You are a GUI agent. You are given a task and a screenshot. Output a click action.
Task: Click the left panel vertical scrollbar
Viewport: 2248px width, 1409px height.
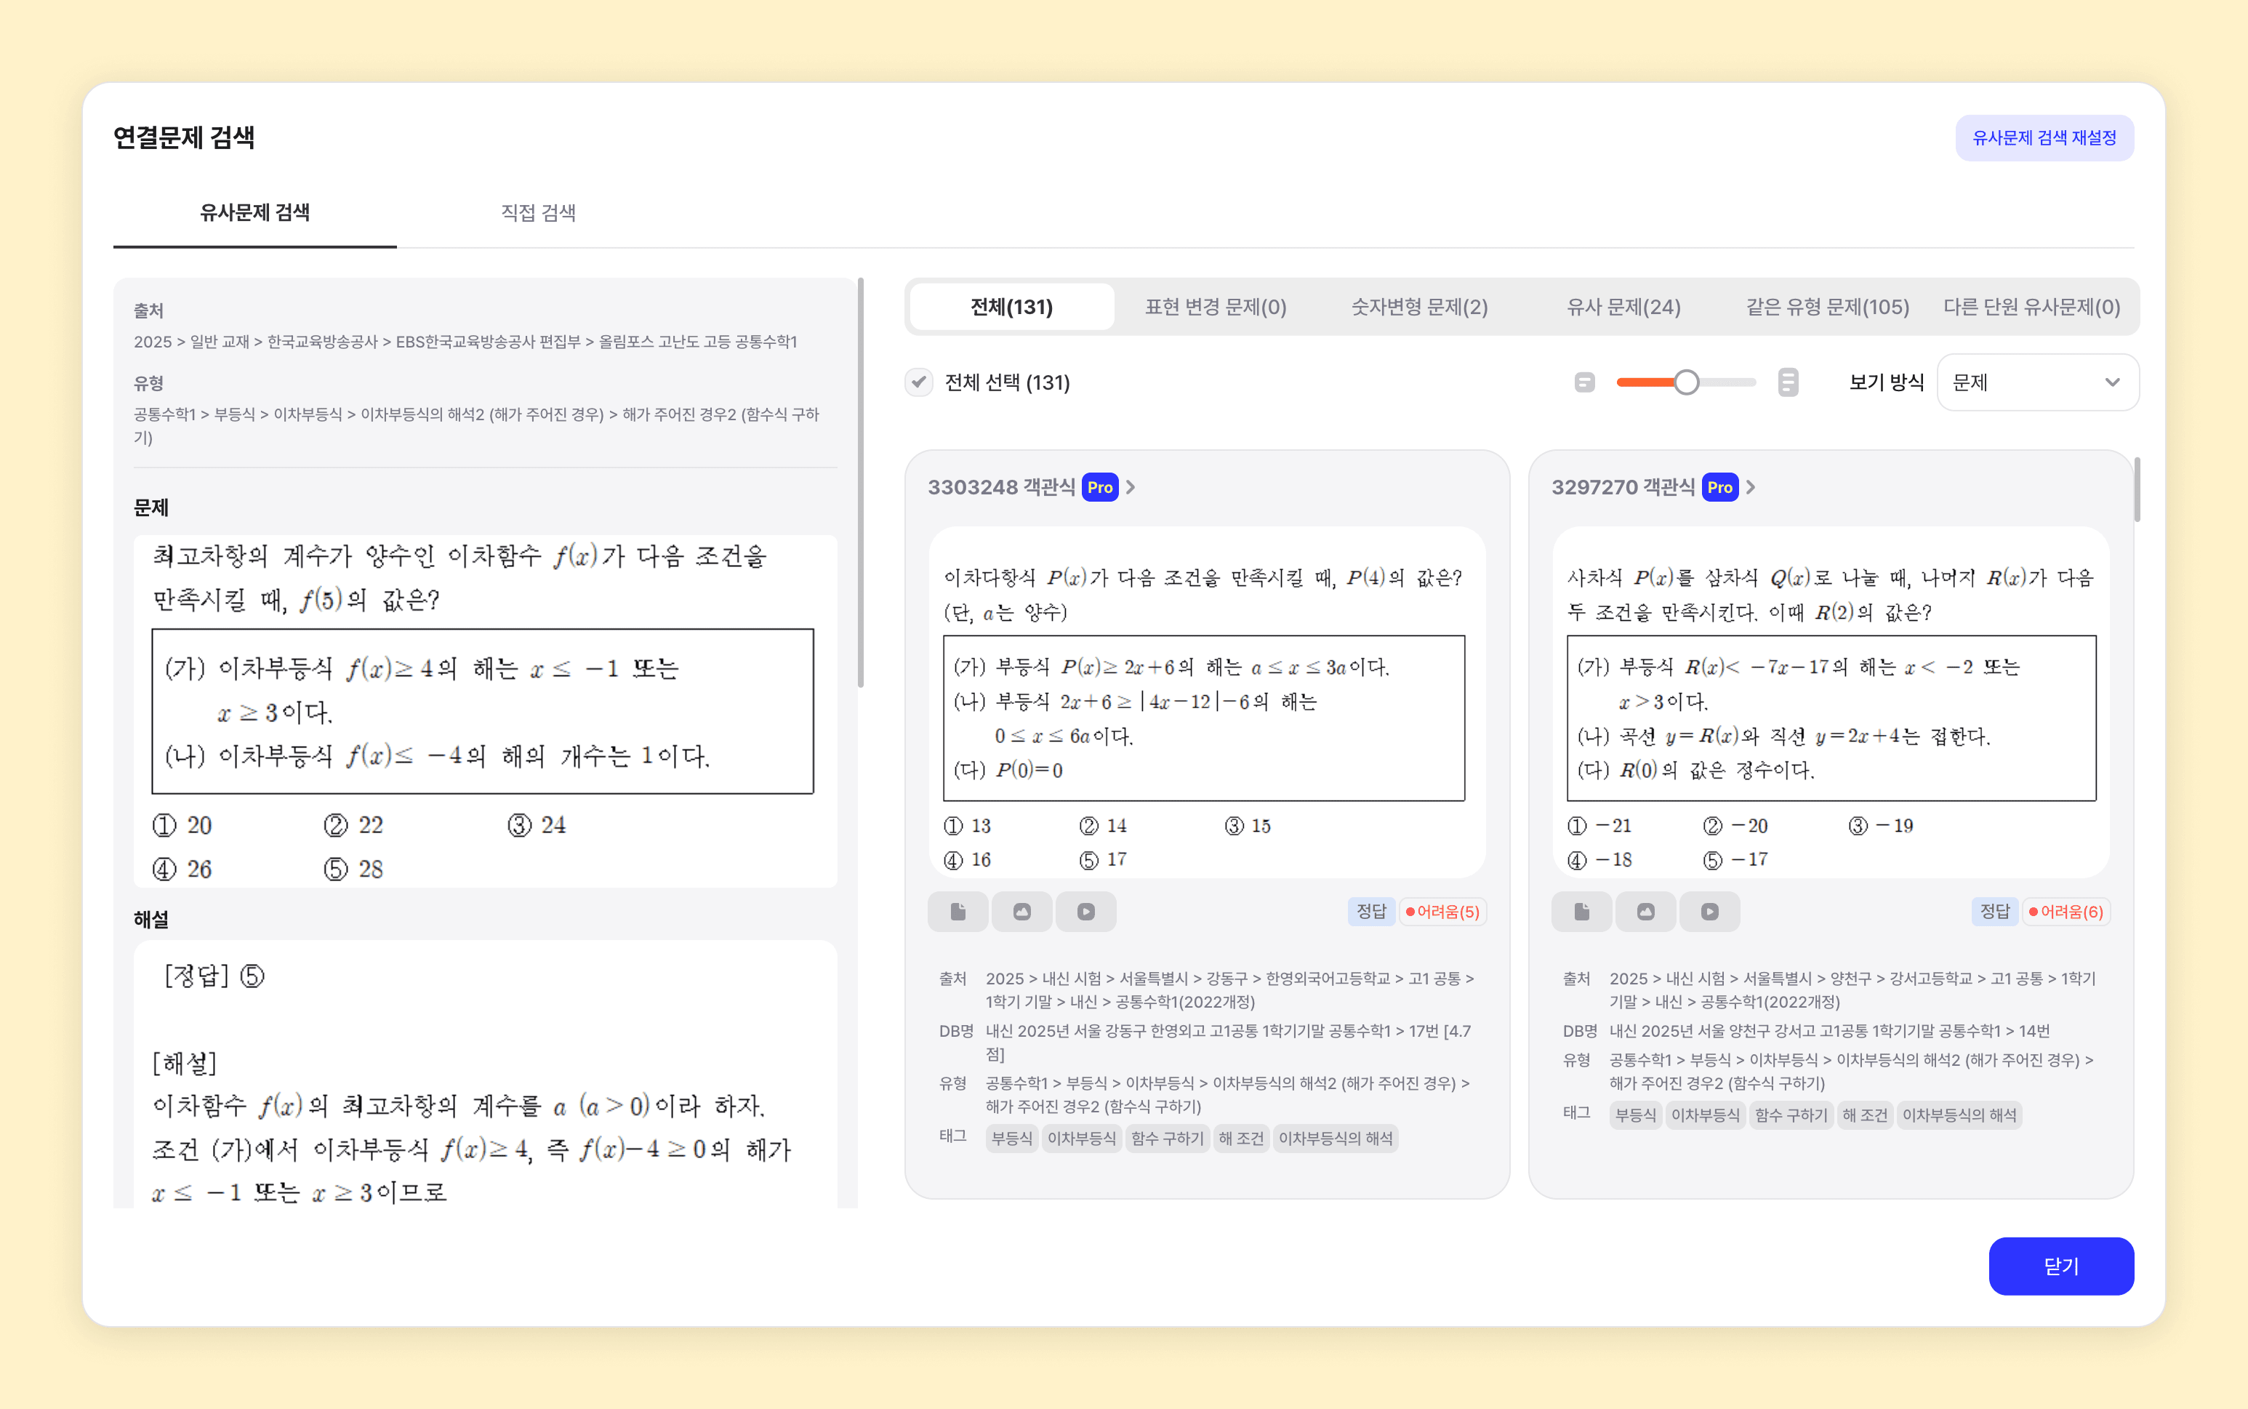[x=861, y=483]
